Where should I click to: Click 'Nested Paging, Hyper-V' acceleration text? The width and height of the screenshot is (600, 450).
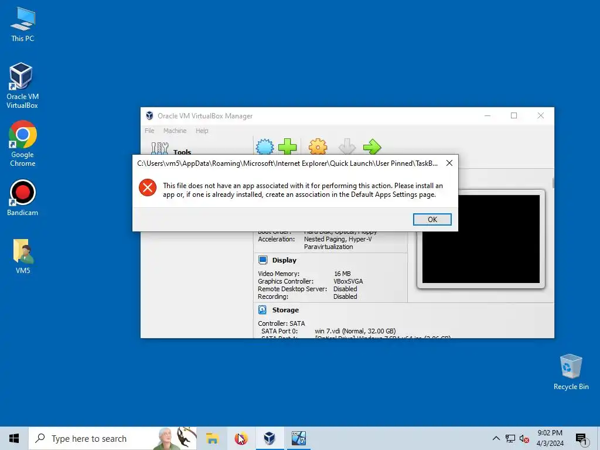click(x=338, y=239)
